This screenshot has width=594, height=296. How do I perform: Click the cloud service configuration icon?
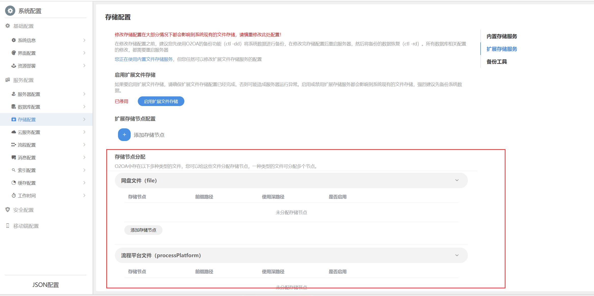[14, 132]
